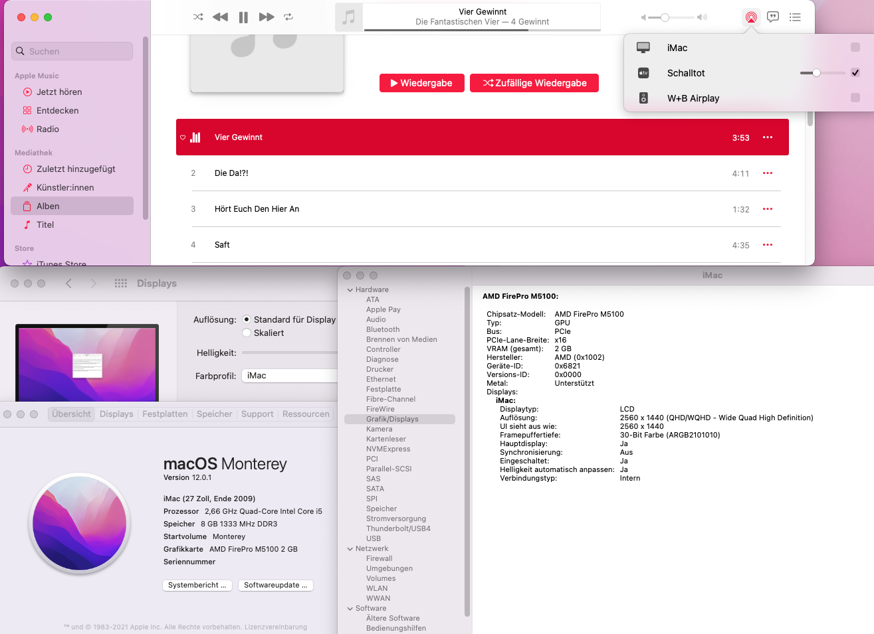Screen dimensions: 874x634
Task: Select Alben in Music sidebar
Action: pos(72,206)
